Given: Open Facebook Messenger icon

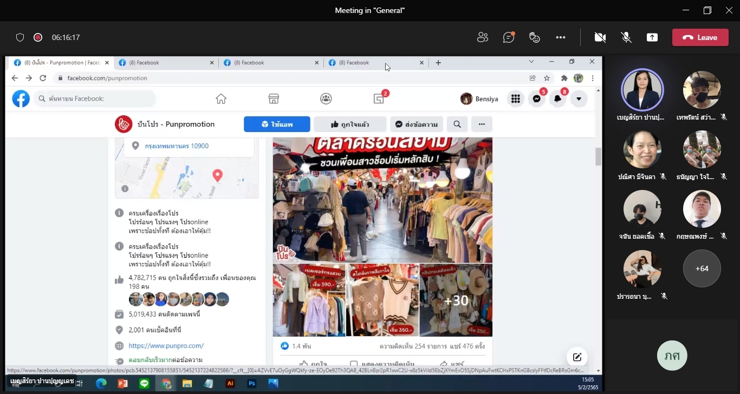Looking at the screenshot, I should (x=537, y=98).
